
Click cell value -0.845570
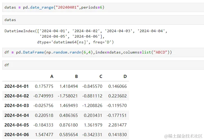point(92,86)
